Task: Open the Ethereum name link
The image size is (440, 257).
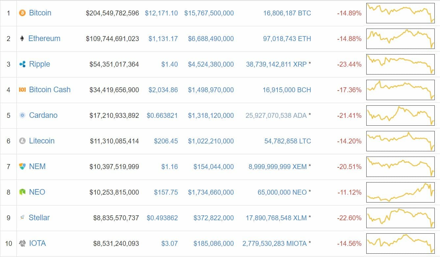Action: (44, 38)
